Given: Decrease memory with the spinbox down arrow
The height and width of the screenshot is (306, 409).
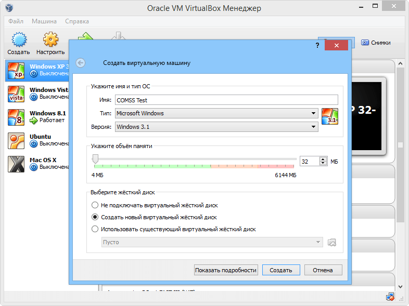Looking at the screenshot, I should pos(323,164).
